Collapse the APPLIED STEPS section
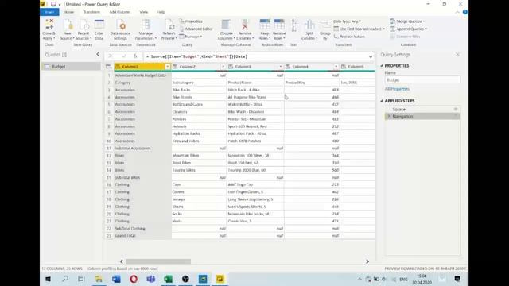 [382, 101]
